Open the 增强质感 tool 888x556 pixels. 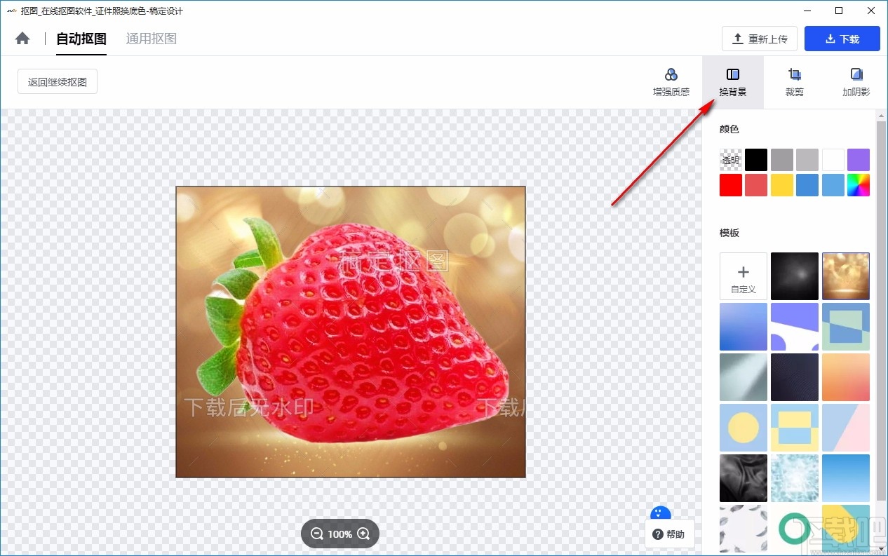click(x=671, y=83)
